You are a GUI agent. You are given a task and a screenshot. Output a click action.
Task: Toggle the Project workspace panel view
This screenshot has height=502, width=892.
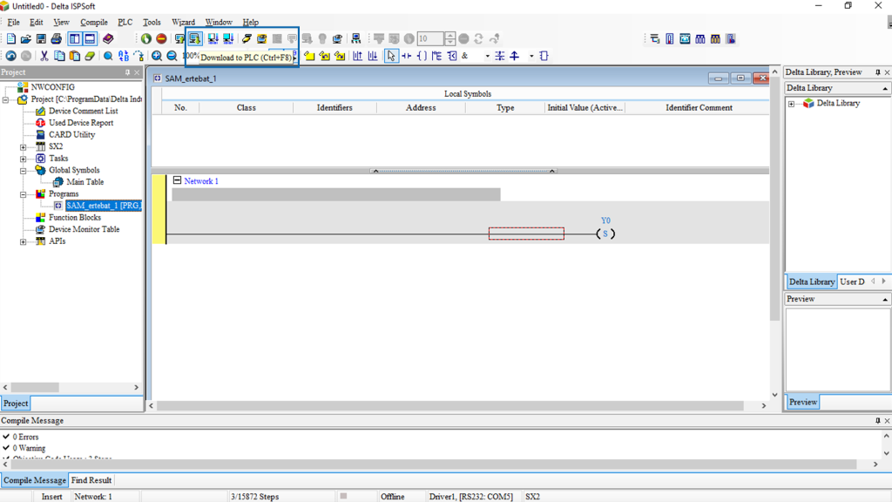[75, 38]
